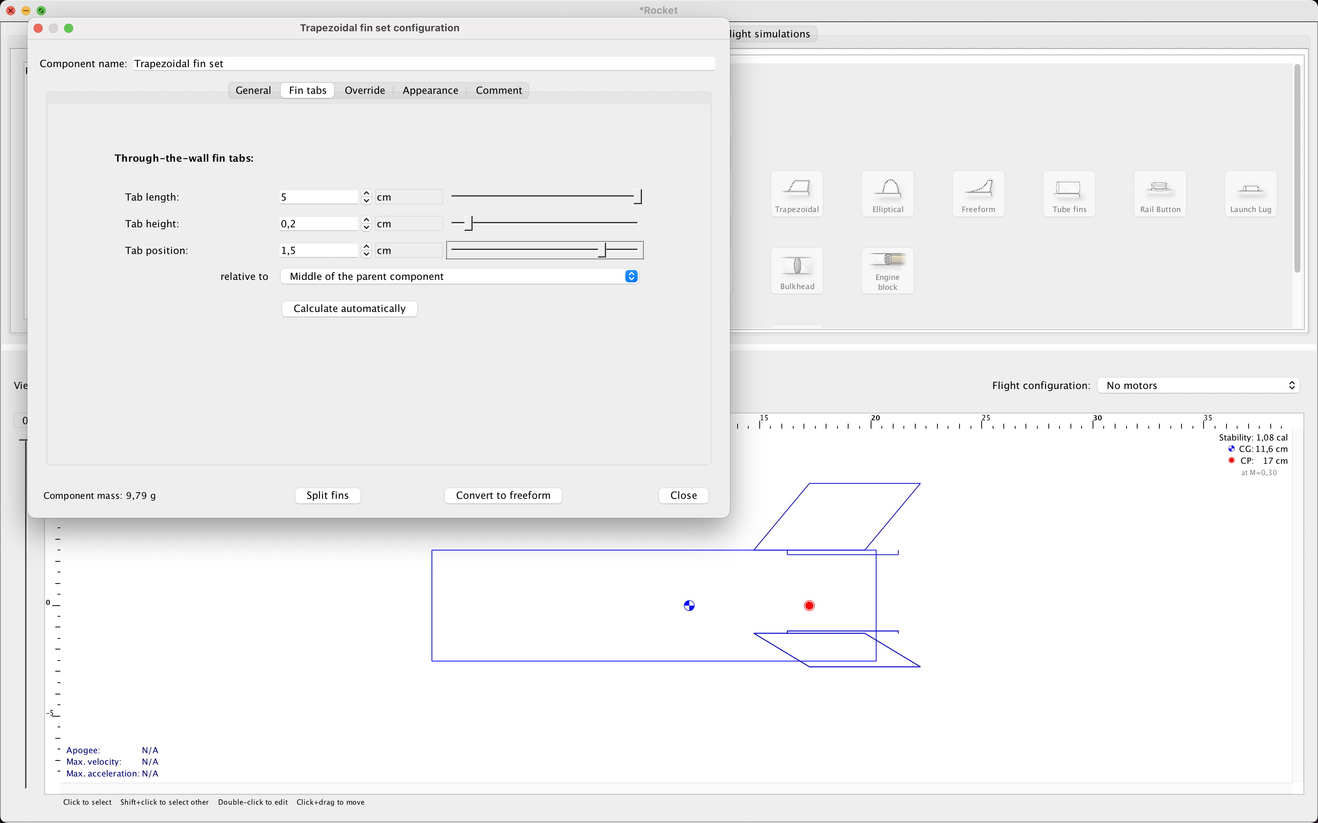Insert a Rail Button component
1318x823 pixels.
(1159, 193)
